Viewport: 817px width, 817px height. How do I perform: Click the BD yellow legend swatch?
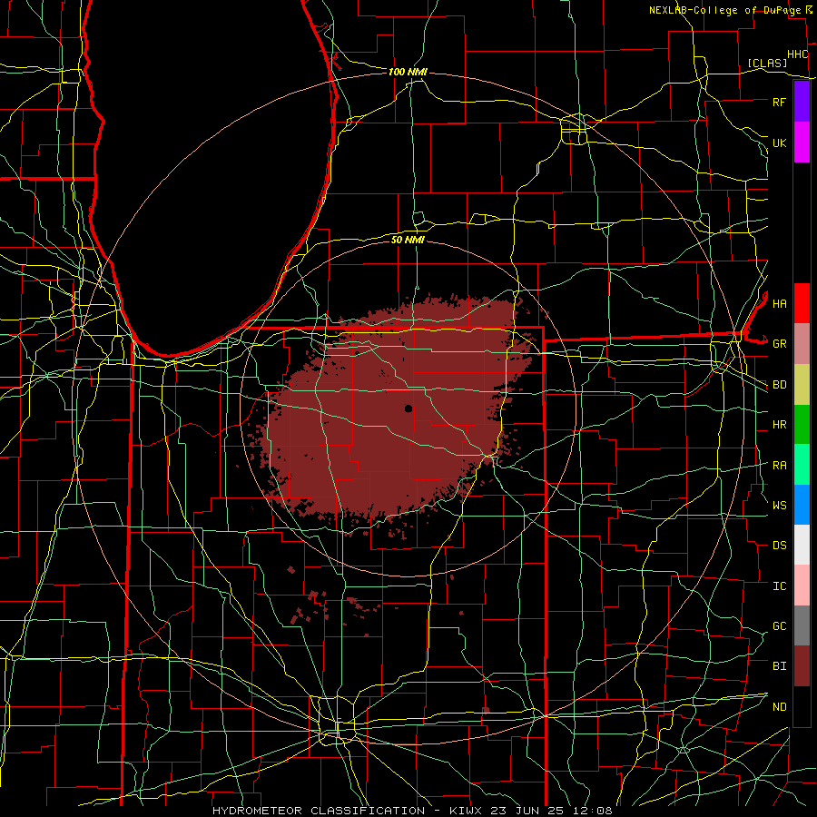[802, 384]
